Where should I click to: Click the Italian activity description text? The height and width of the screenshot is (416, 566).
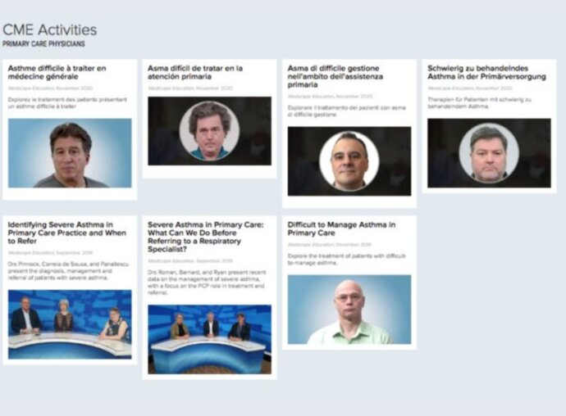coord(346,111)
